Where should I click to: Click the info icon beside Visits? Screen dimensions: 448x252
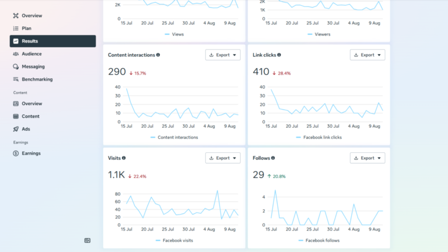124,158
